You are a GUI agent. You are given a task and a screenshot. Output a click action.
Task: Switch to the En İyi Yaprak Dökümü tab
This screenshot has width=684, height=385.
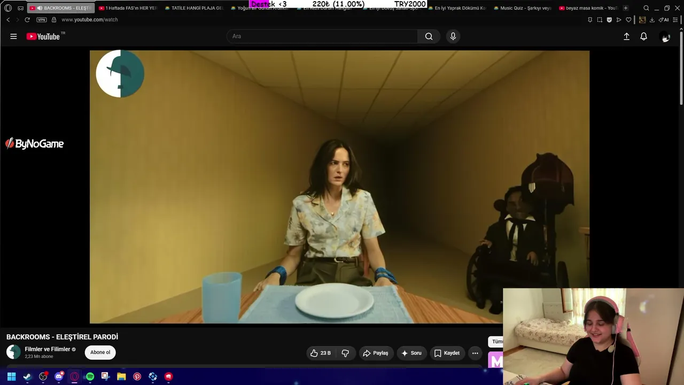coord(457,8)
